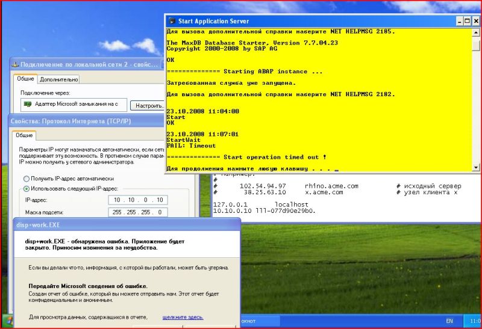482x329 pixels.
Task: Maximize the Start Application Server window
Action: 468,21
